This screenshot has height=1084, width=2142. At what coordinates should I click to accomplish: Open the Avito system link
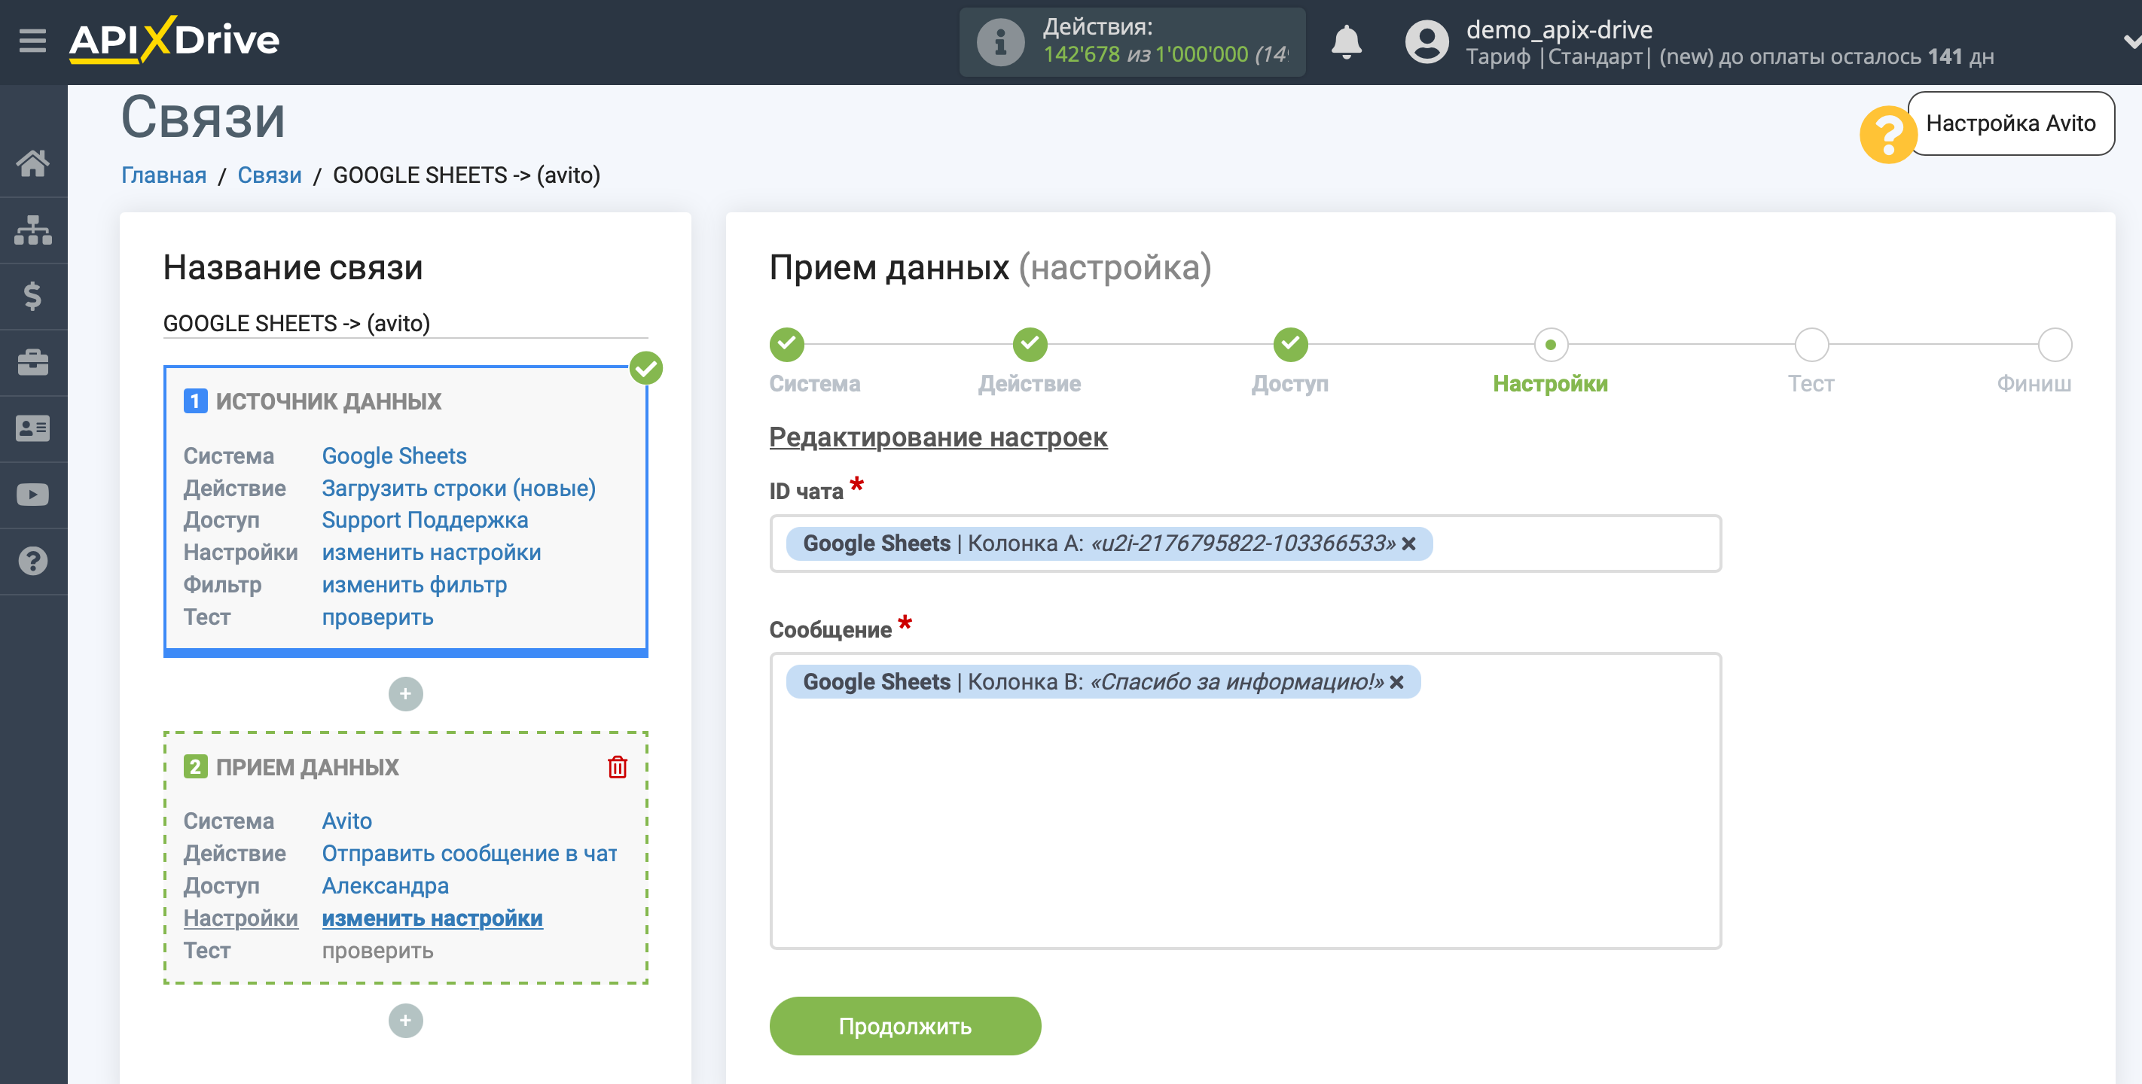[346, 821]
